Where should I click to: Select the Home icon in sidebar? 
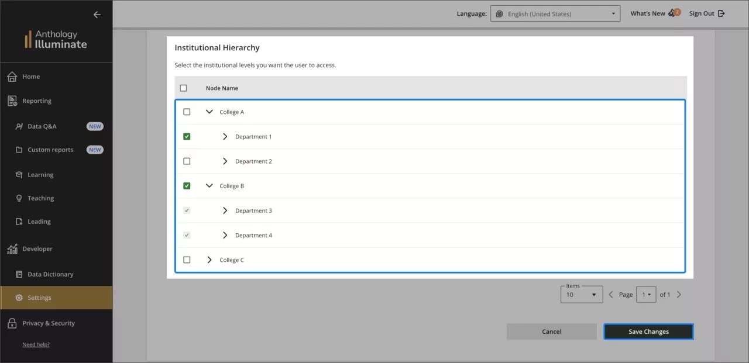pos(12,76)
